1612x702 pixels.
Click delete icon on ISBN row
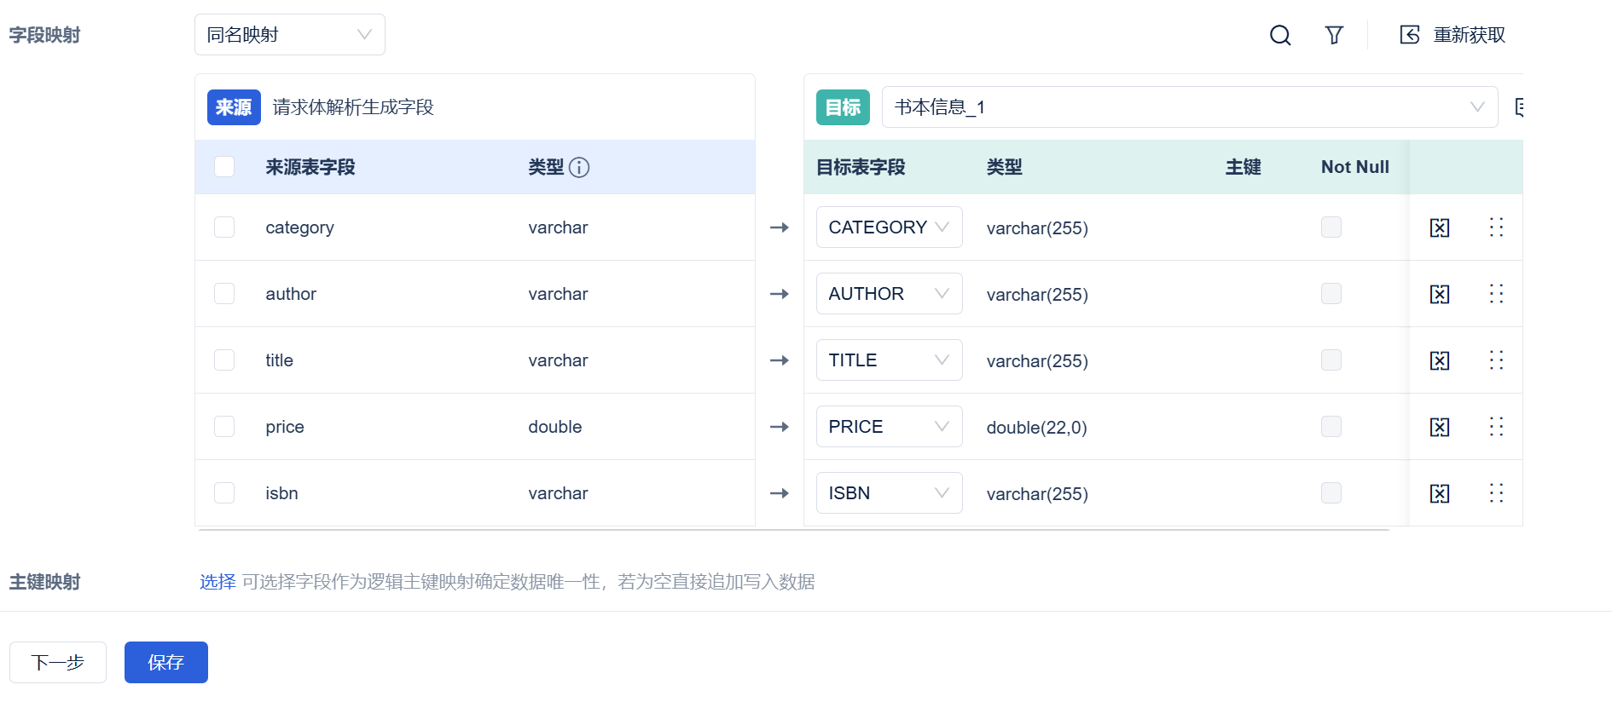click(1440, 493)
